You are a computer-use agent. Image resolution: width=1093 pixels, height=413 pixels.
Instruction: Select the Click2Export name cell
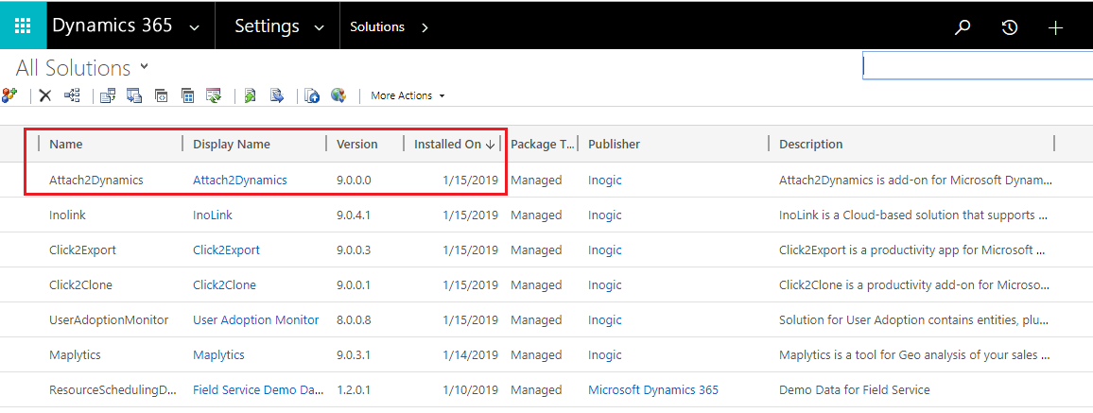pyautogui.click(x=83, y=250)
